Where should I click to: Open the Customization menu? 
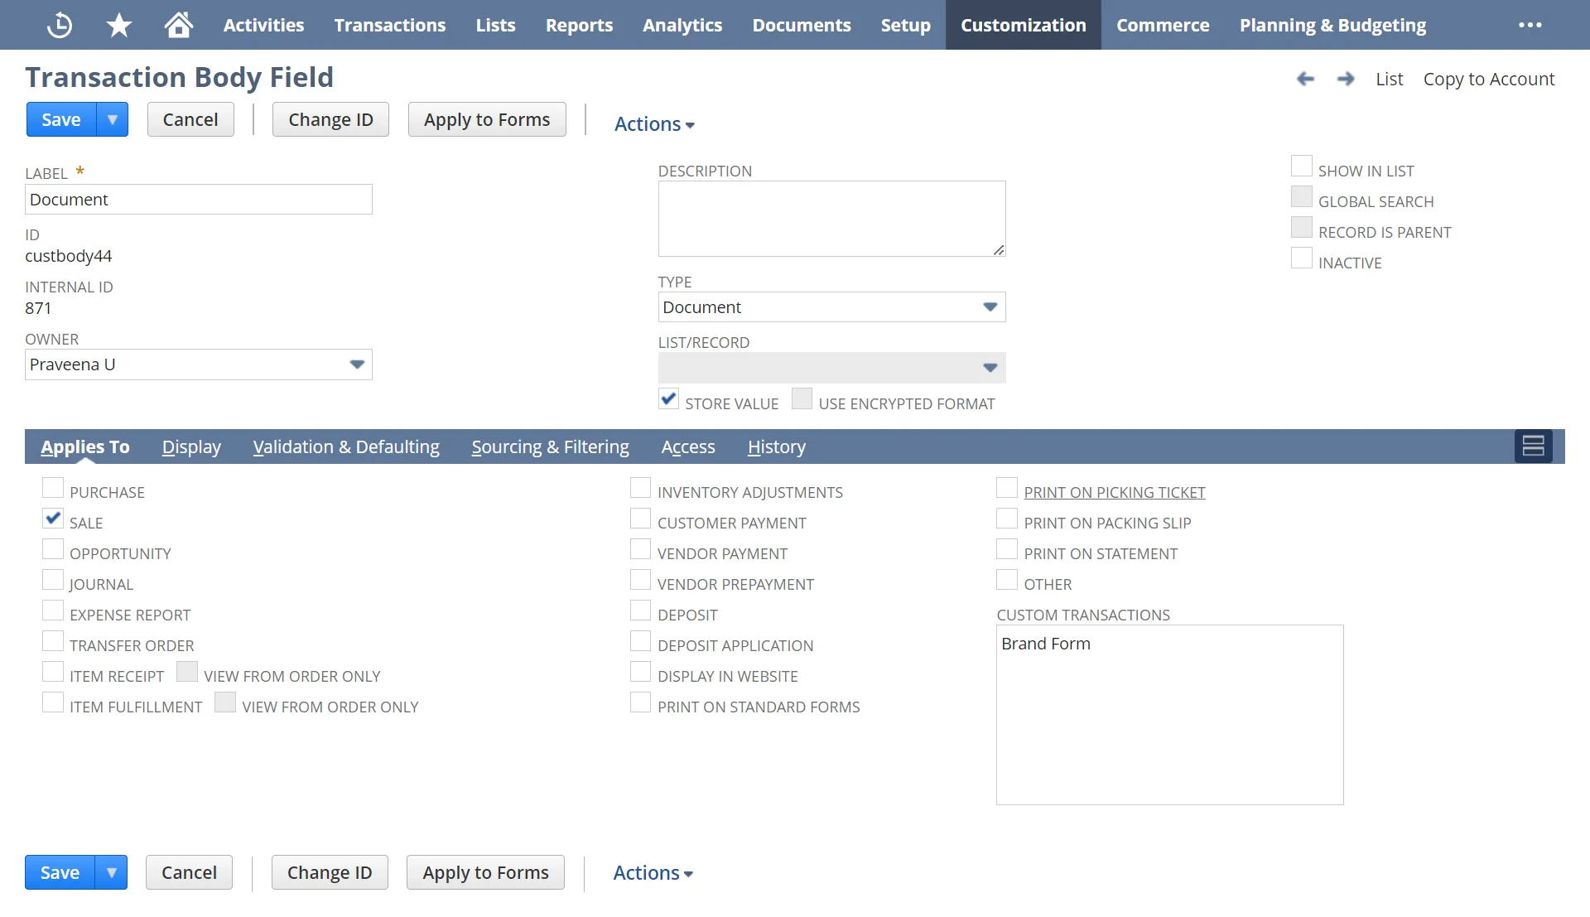coord(1023,25)
